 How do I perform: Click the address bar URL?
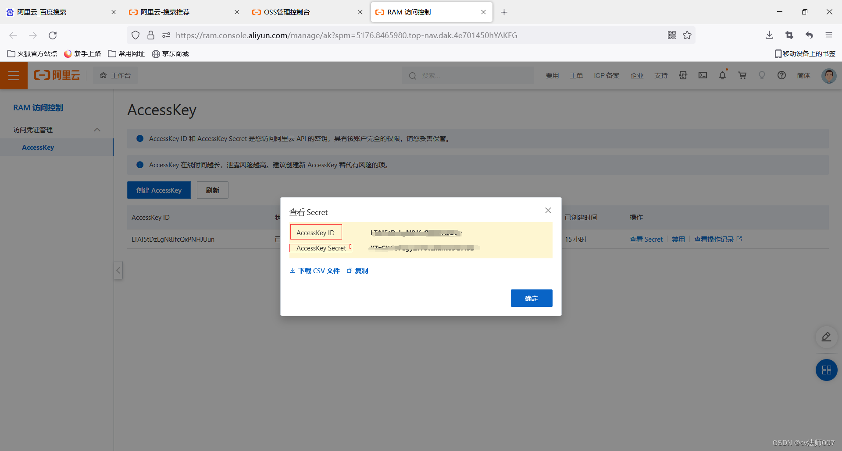coord(346,35)
